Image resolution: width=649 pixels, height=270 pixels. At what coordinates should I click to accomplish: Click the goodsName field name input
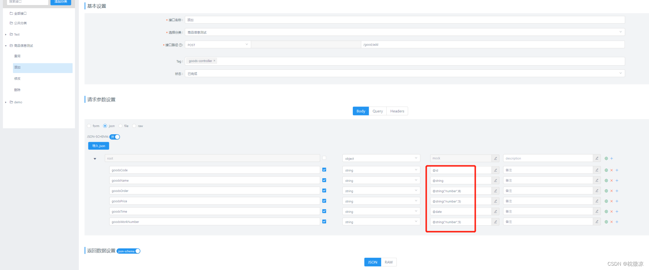click(x=214, y=180)
